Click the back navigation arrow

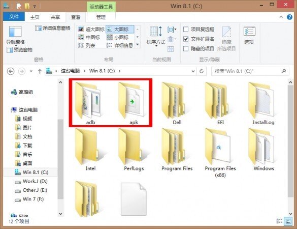click(x=11, y=71)
